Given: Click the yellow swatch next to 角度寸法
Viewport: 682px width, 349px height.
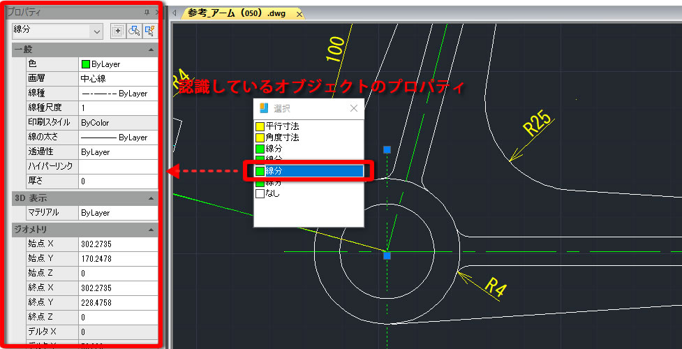Looking at the screenshot, I should coord(260,138).
